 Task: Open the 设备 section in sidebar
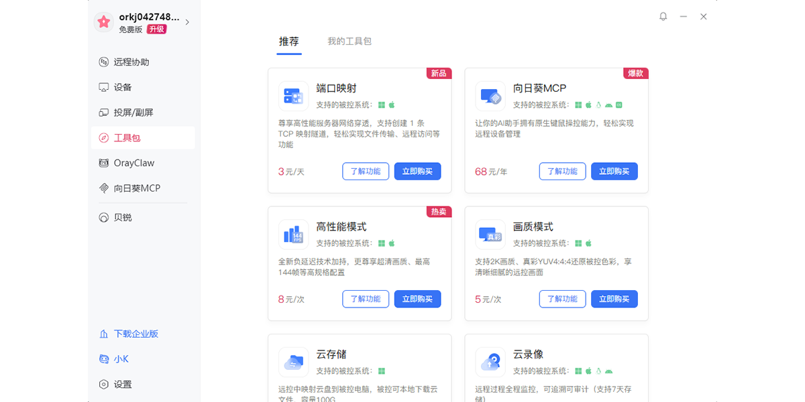pyautogui.click(x=143, y=87)
